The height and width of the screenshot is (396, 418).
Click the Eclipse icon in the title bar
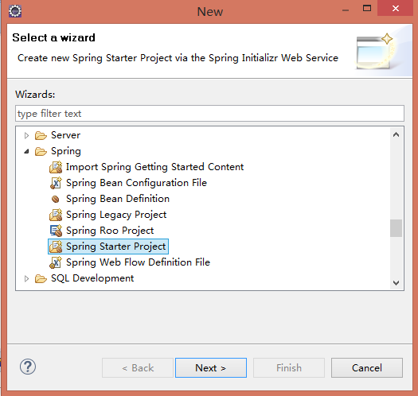pos(15,11)
